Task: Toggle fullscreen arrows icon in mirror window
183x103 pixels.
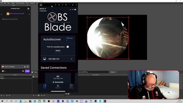Action: 62,5
